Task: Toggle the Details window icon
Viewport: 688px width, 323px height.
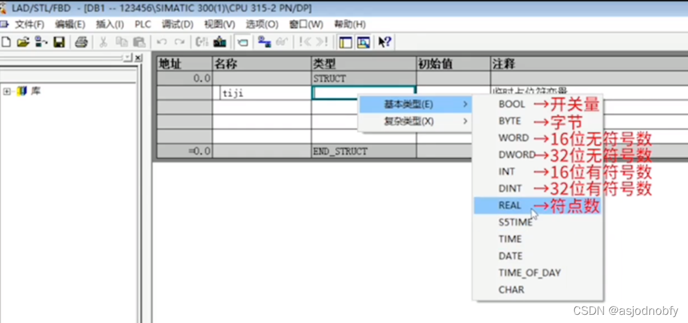Action: (x=363, y=42)
